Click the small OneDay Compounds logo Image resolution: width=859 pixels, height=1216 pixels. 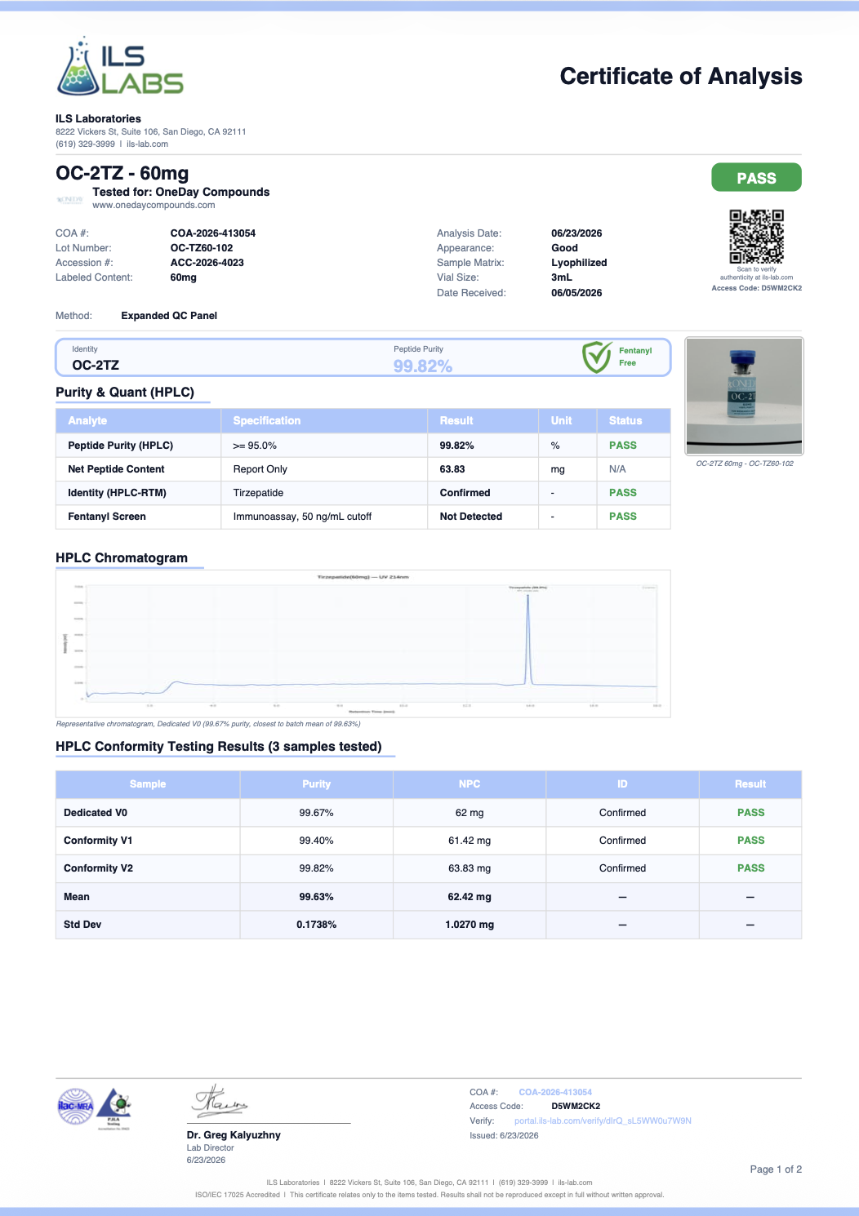tap(69, 199)
